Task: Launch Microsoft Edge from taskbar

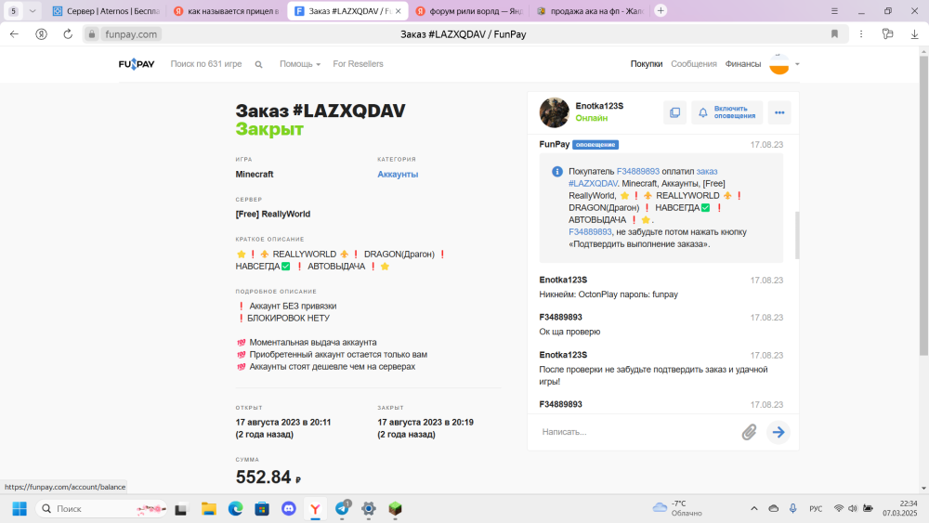Action: (x=235, y=509)
